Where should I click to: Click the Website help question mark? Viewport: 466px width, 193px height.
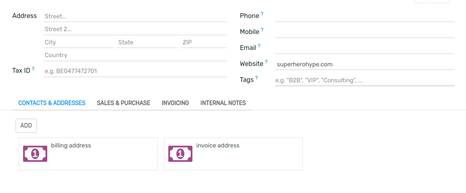(x=266, y=62)
